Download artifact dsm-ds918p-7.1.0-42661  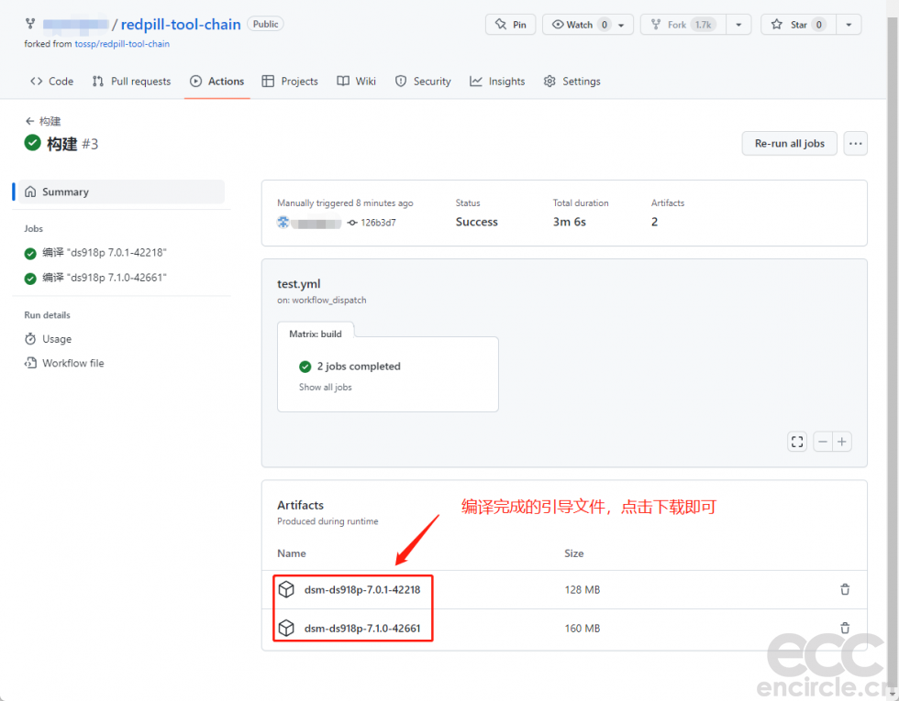click(x=361, y=629)
